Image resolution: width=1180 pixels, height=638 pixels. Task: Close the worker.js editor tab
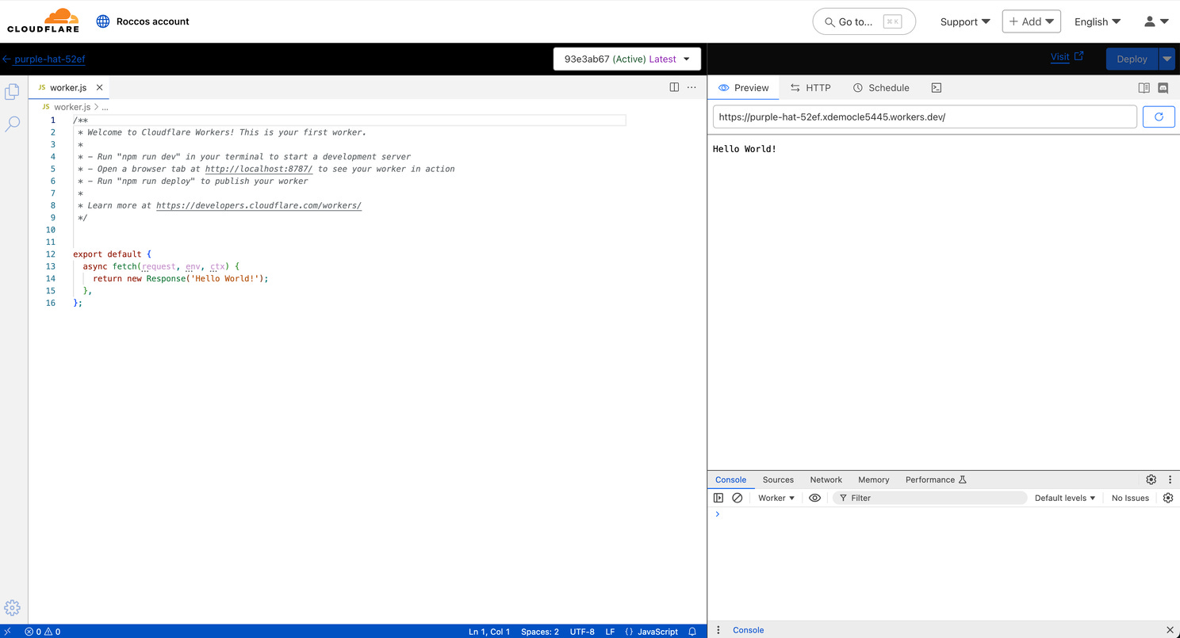[x=99, y=88]
